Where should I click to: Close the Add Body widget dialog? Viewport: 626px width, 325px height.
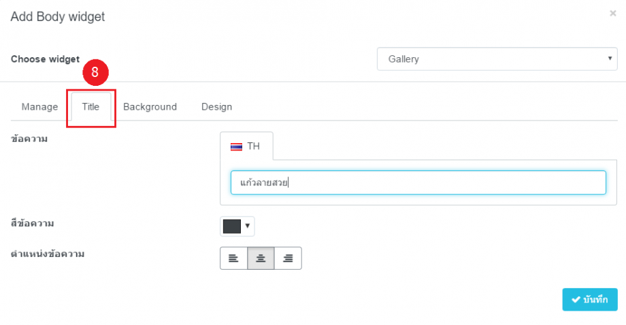click(x=612, y=13)
